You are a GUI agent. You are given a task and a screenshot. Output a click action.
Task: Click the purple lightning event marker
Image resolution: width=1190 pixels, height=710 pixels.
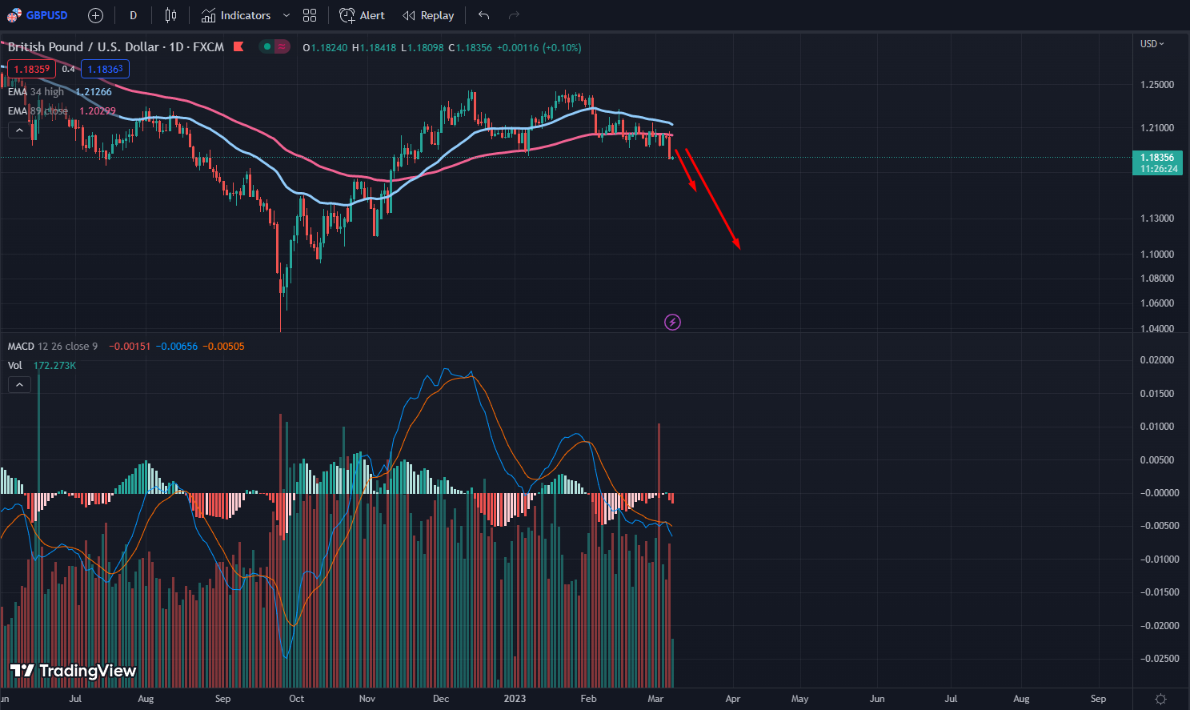672,323
